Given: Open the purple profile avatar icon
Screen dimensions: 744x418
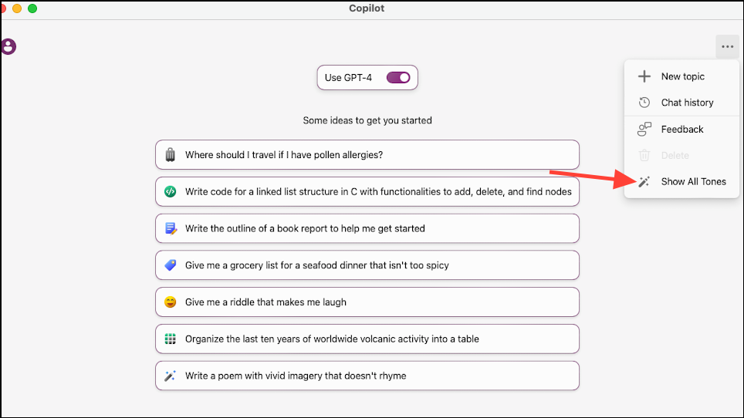Looking at the screenshot, I should (8, 46).
